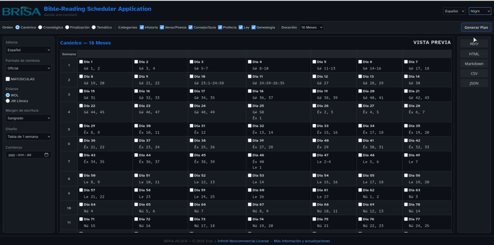494x245 pixels.
Task: Open the calendar picker icon in Comienza field
Action: pos(46,155)
